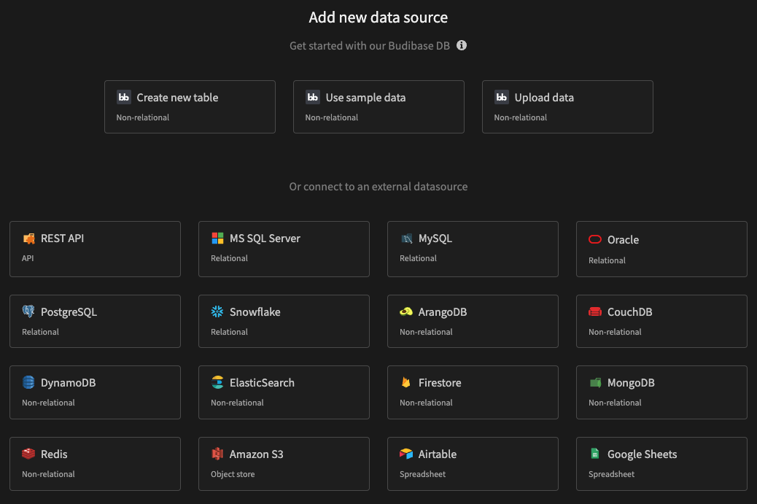The height and width of the screenshot is (504, 757).
Task: Select the Firestore card
Action: (473, 392)
